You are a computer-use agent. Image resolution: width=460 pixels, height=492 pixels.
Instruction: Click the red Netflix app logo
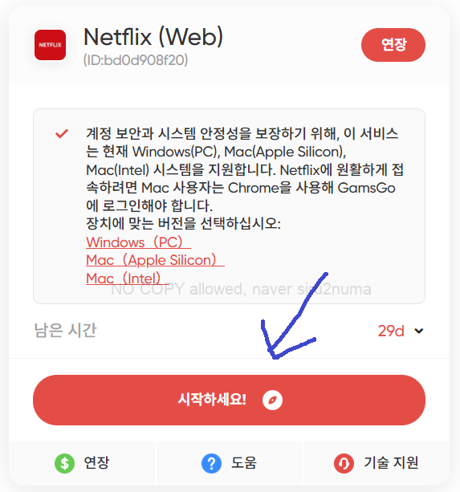coord(51,45)
